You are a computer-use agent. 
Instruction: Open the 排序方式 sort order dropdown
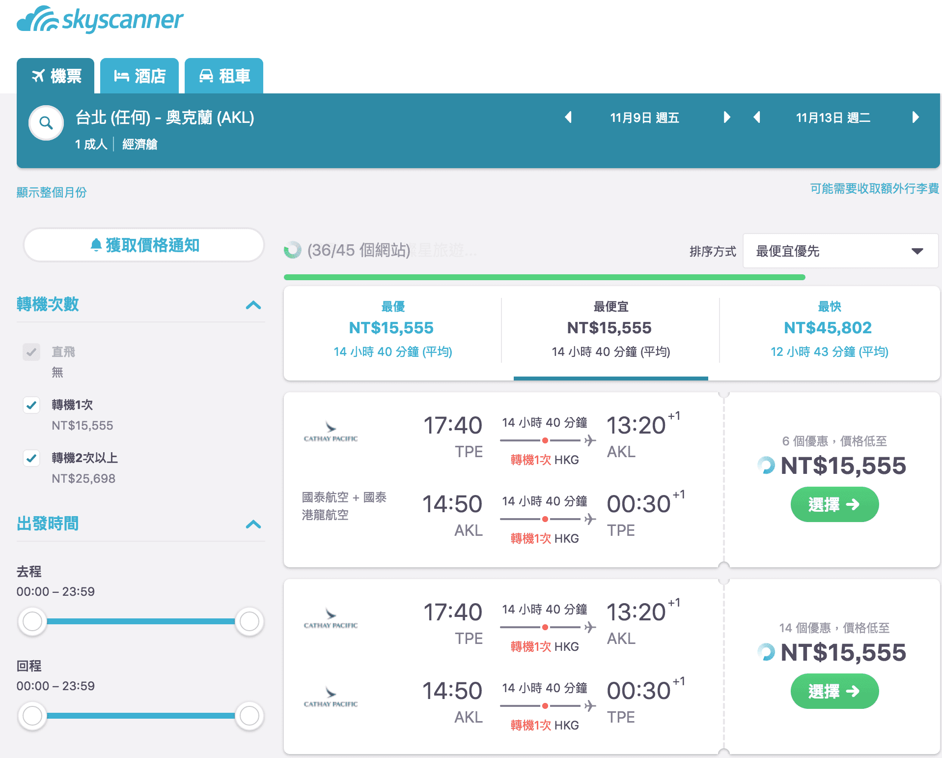(x=840, y=251)
